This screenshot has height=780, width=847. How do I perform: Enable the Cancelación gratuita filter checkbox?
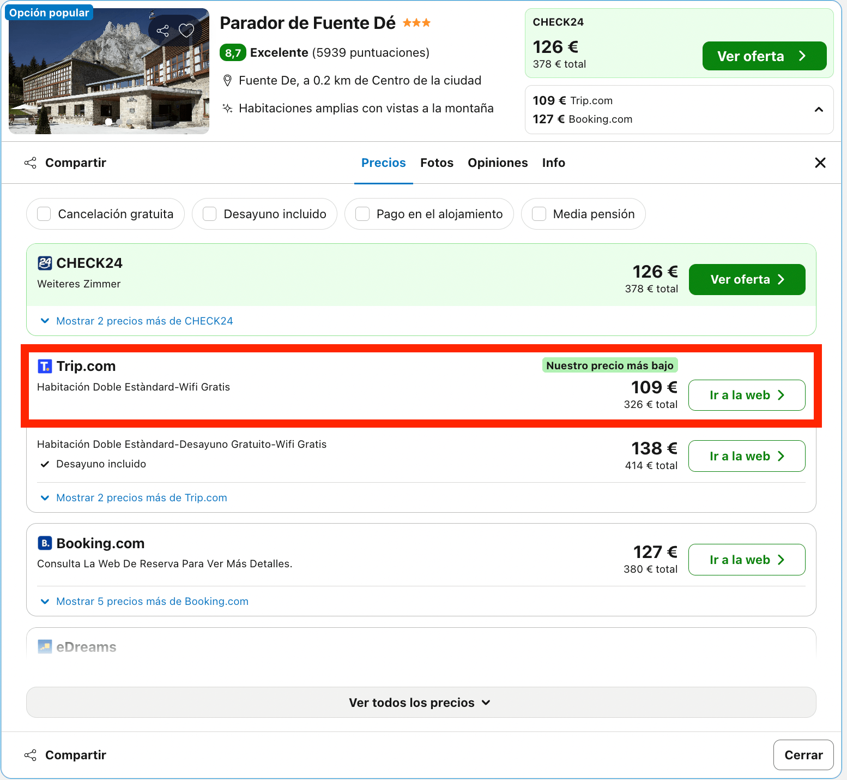click(x=44, y=214)
